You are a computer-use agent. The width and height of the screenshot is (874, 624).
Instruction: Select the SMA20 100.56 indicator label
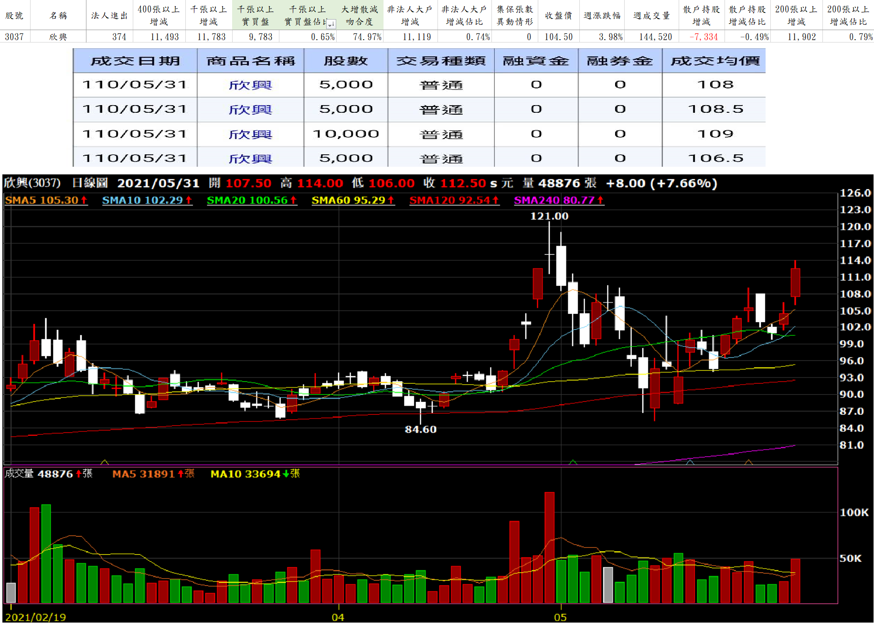252,200
